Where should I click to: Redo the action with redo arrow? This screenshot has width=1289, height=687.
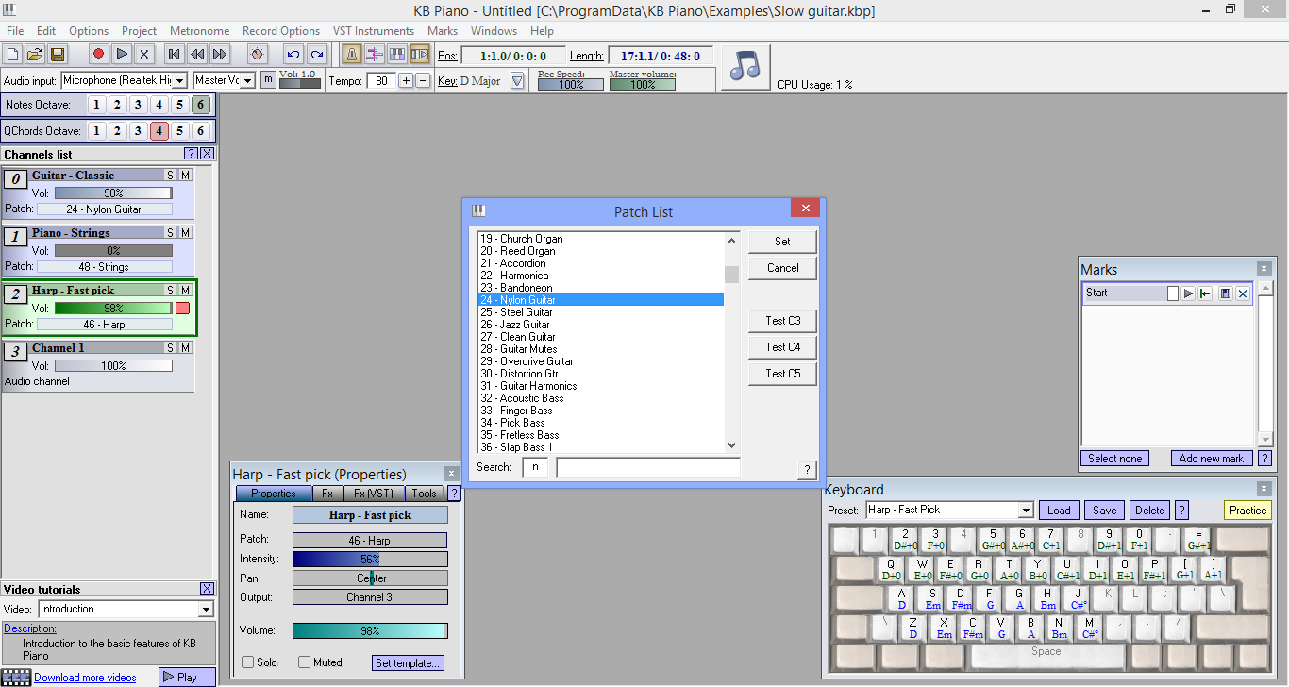(317, 55)
